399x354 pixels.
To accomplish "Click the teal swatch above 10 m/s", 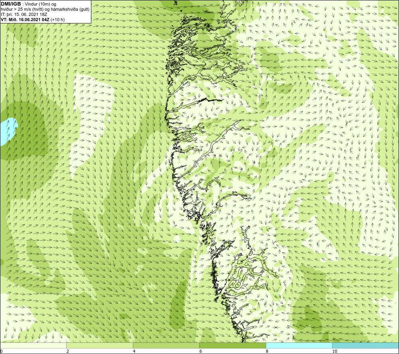I will 365,345.
